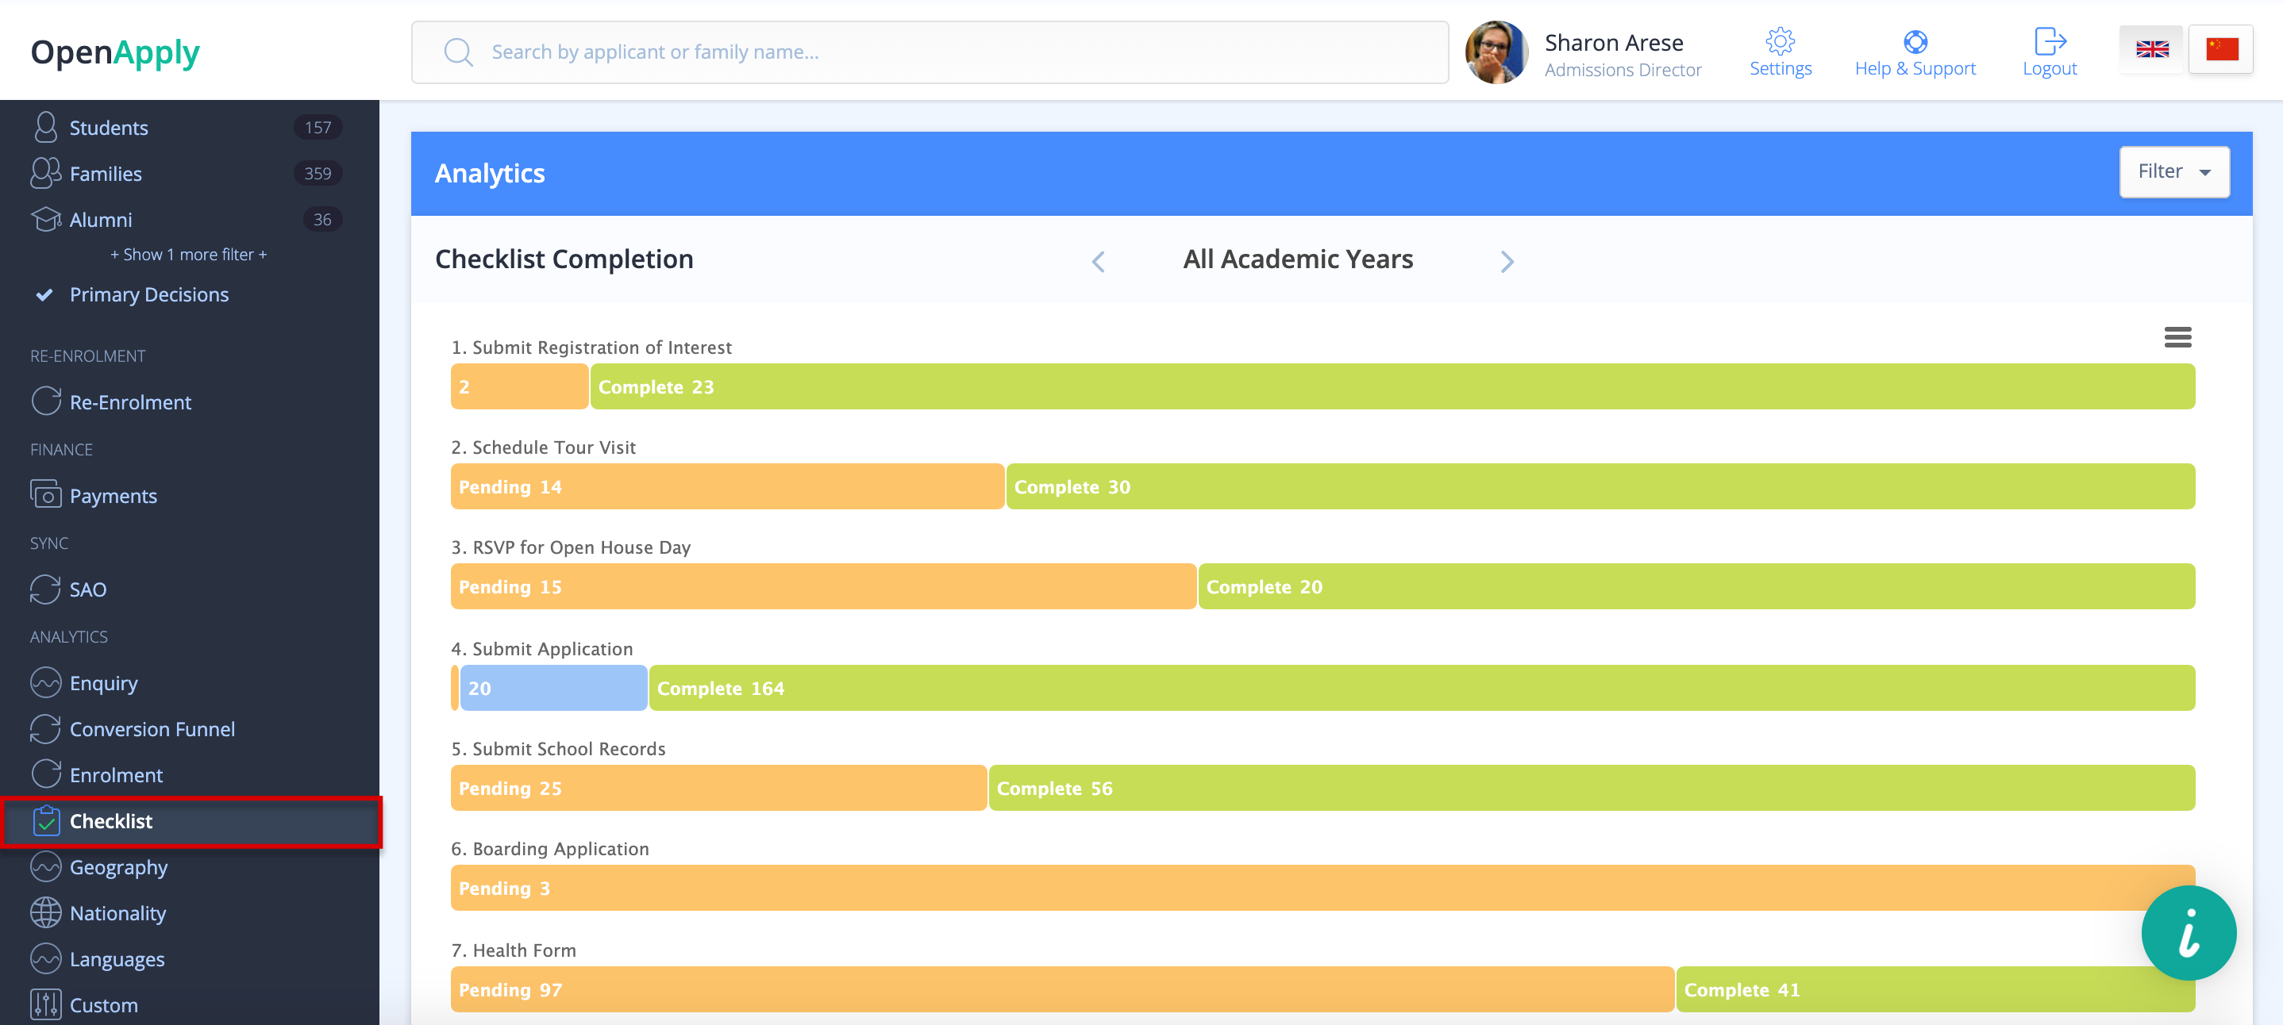Click the orange 2 registration bar
Screen dimensions: 2283x1025
click(x=519, y=386)
